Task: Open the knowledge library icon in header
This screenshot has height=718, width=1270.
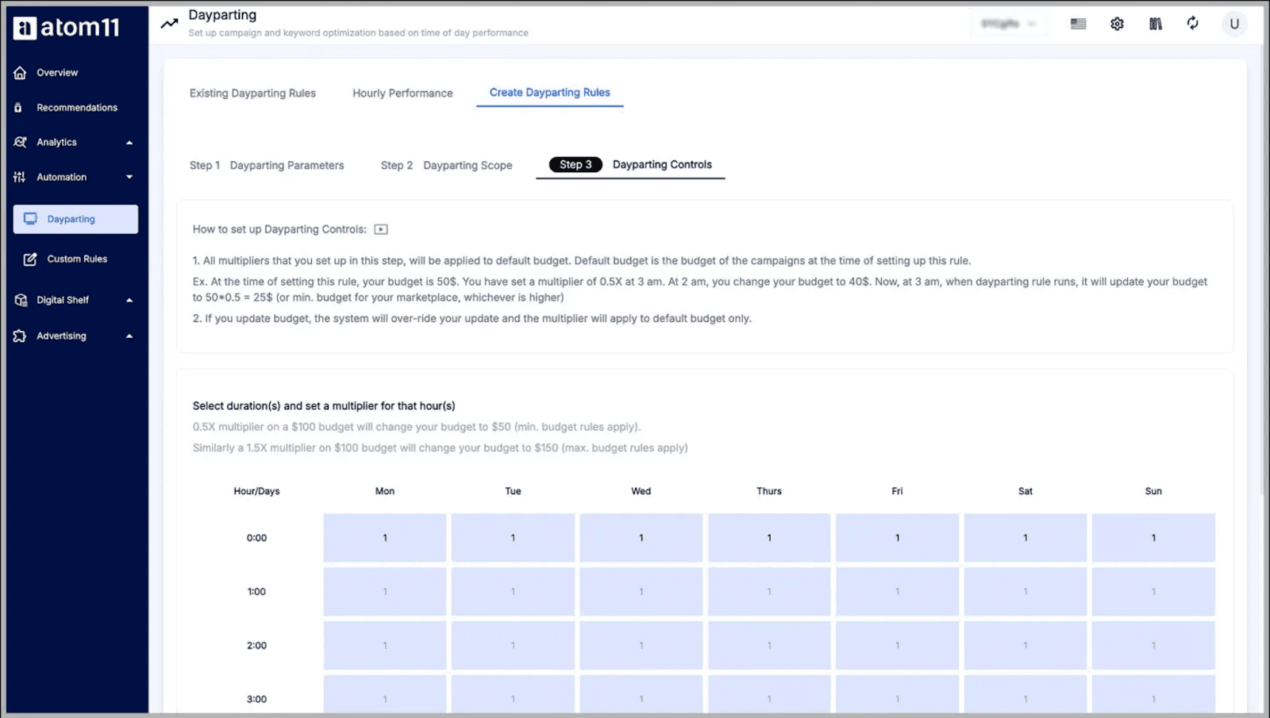Action: [1155, 24]
